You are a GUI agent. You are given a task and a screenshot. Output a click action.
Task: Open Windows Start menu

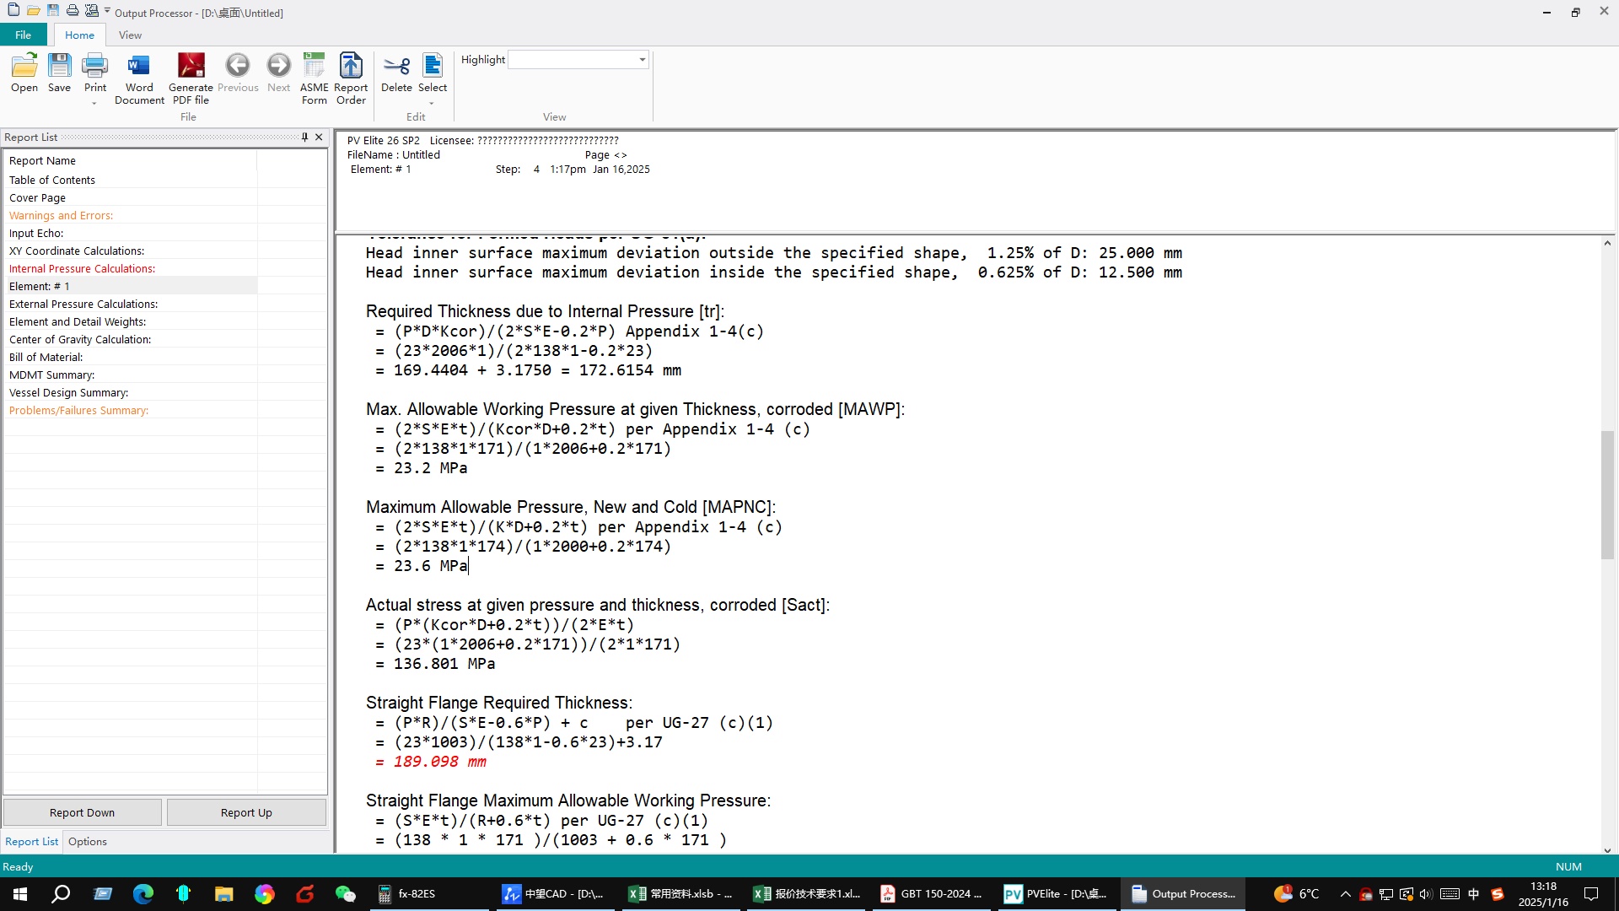(20, 894)
